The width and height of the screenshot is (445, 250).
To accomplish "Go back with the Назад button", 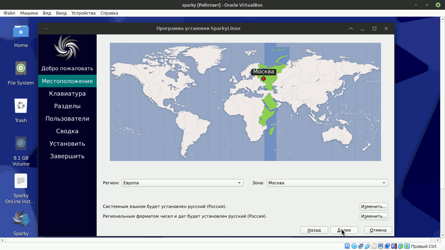I will pyautogui.click(x=314, y=230).
